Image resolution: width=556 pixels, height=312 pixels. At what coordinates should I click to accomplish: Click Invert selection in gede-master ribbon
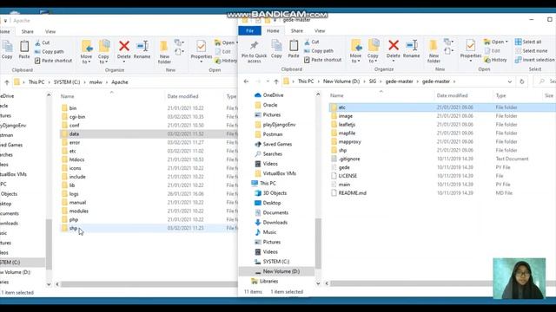[535, 60]
